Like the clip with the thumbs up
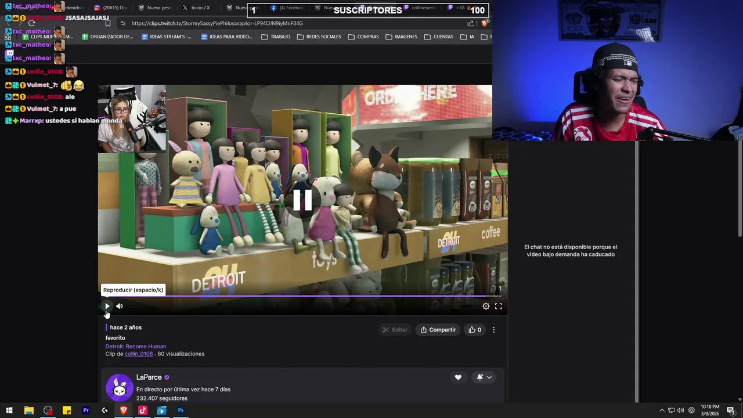Viewport: 743px width, 418px height. point(475,330)
